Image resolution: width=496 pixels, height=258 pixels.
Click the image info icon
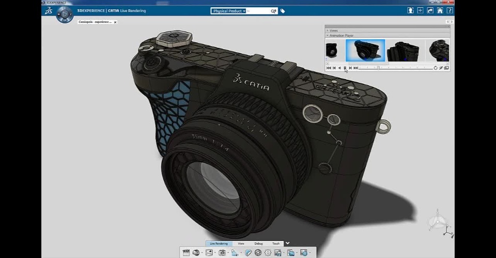304,252
